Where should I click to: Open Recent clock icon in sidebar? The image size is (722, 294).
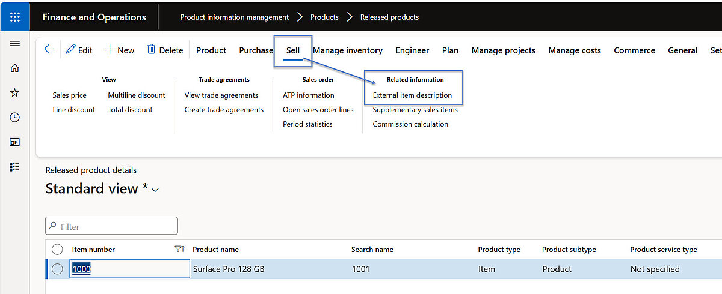15,118
